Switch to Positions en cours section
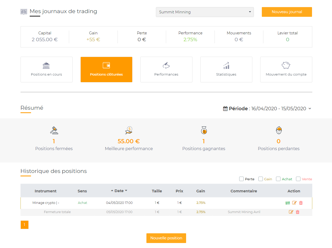The image size is (332, 248). [x=46, y=69]
